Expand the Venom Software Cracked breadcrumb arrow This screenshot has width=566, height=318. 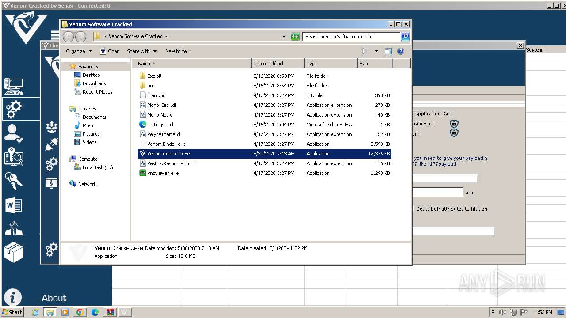tap(166, 37)
